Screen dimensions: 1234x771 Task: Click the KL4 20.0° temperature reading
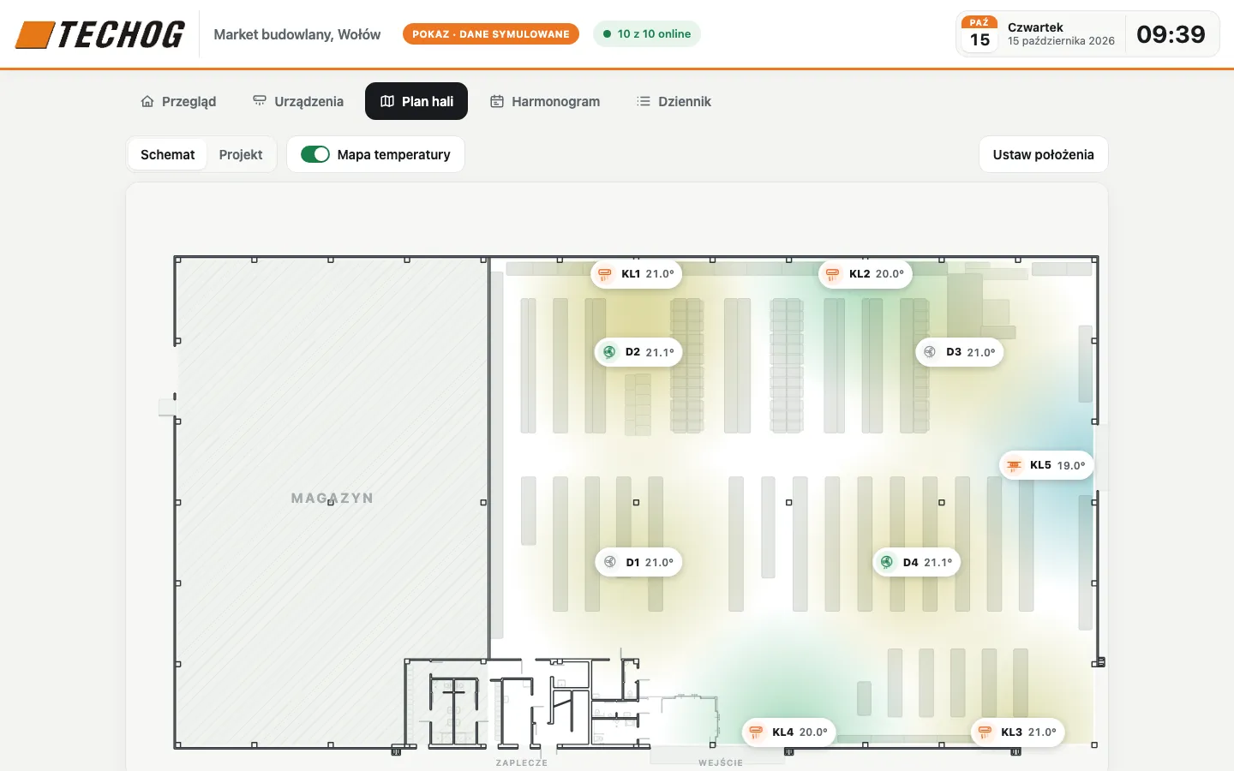point(813,732)
